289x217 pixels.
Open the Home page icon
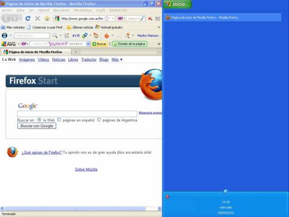click(x=47, y=19)
